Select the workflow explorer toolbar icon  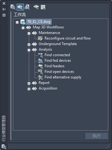pos(20,7)
